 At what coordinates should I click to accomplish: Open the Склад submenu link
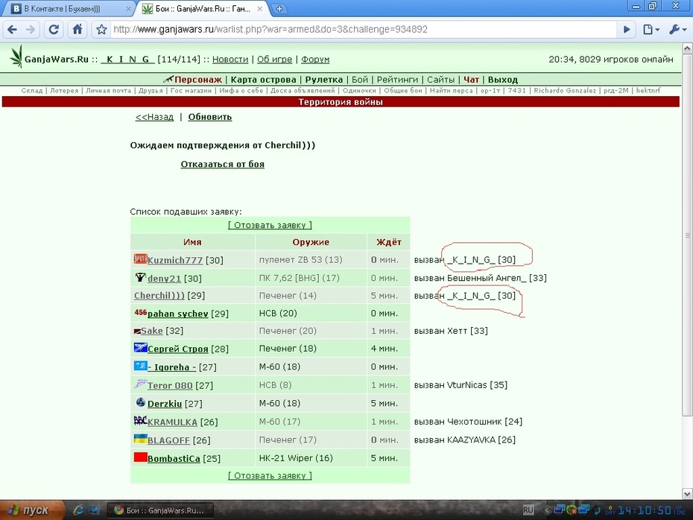tap(32, 91)
